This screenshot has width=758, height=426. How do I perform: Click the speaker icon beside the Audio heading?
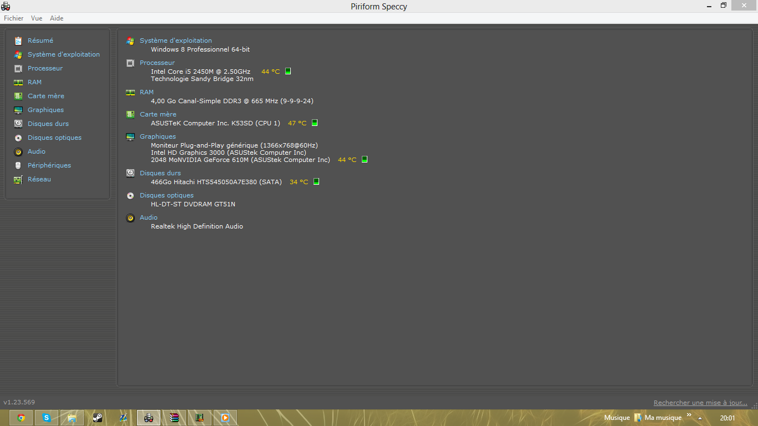point(130,218)
